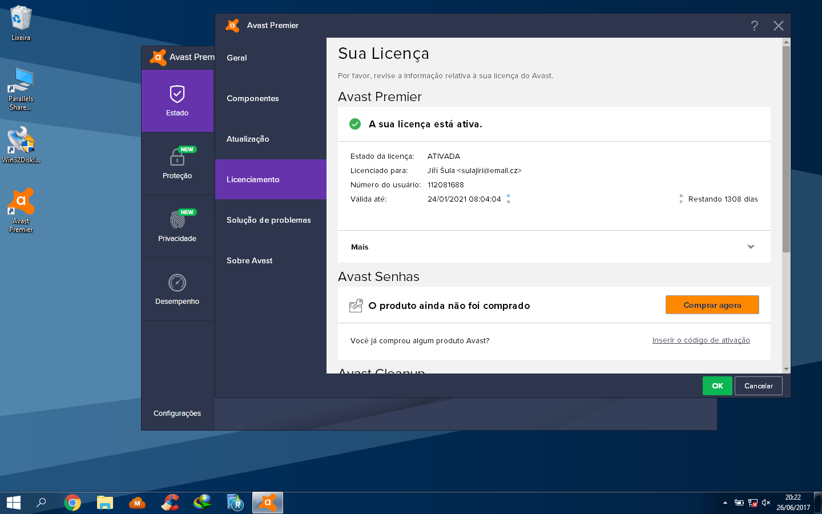This screenshot has width=822, height=514.
Task: Click the scrollbar up arrow
Action: [786, 42]
